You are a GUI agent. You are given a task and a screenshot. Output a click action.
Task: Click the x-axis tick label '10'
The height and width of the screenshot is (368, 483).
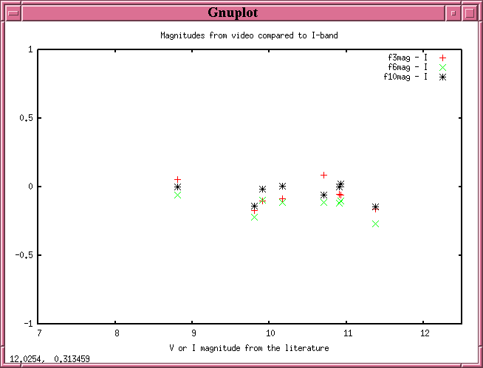tap(270, 333)
